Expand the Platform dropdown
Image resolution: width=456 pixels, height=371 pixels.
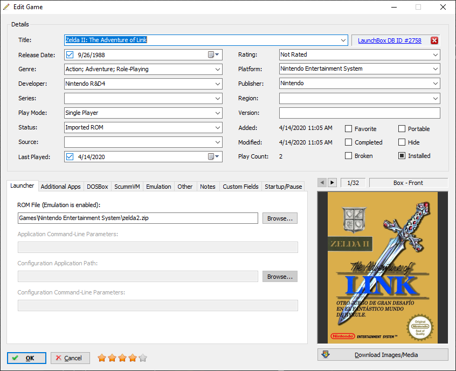[436, 68]
